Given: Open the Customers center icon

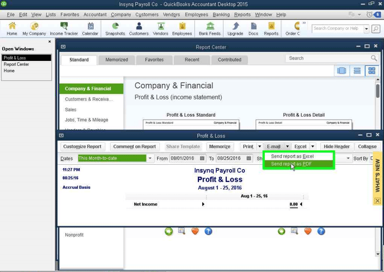Looking at the screenshot, I should [139, 28].
